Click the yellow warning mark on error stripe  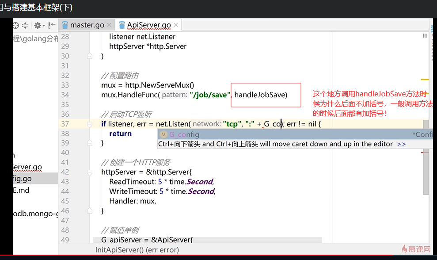425,80
